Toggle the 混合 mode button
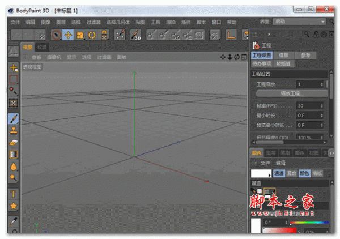 pos(291,173)
